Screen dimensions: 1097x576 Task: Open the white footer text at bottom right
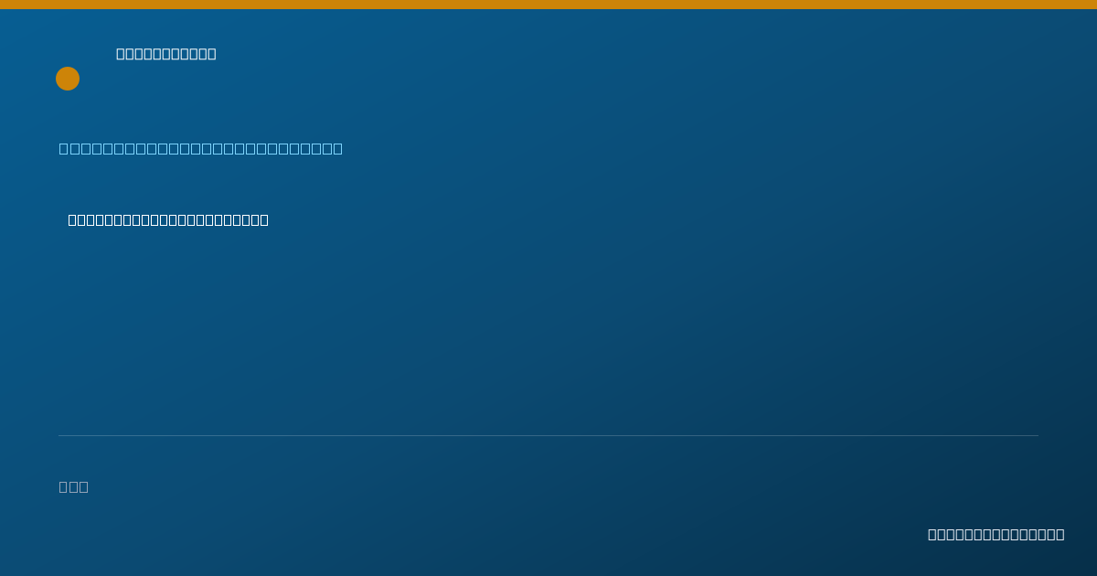tap(996, 534)
